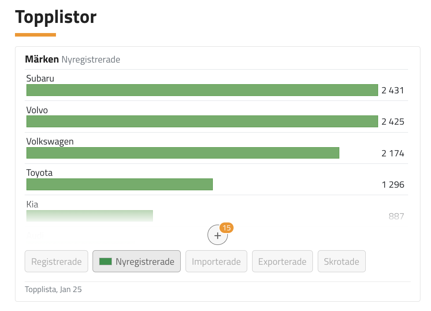Show Skrotade top list
The height and width of the screenshot is (311, 431).
click(x=342, y=261)
